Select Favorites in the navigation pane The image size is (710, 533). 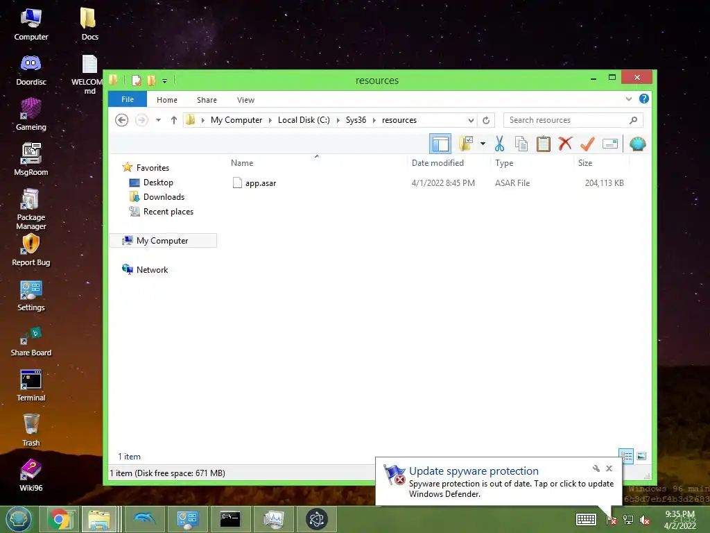[153, 168]
